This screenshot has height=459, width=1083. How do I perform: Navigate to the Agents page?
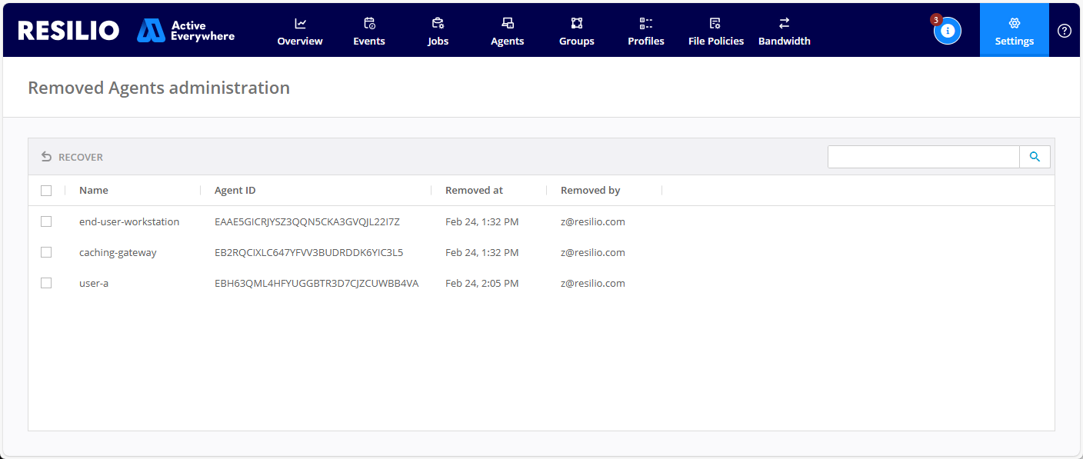point(507,32)
